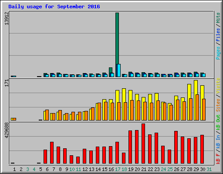Click the red kB bar for day 11
The height and width of the screenshot is (174, 223).
78,160
